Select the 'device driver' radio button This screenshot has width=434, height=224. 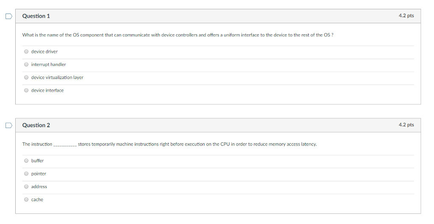point(26,52)
